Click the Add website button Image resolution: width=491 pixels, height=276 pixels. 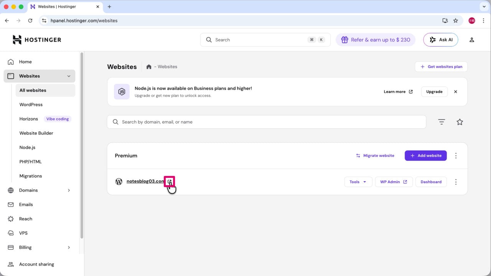426,156
